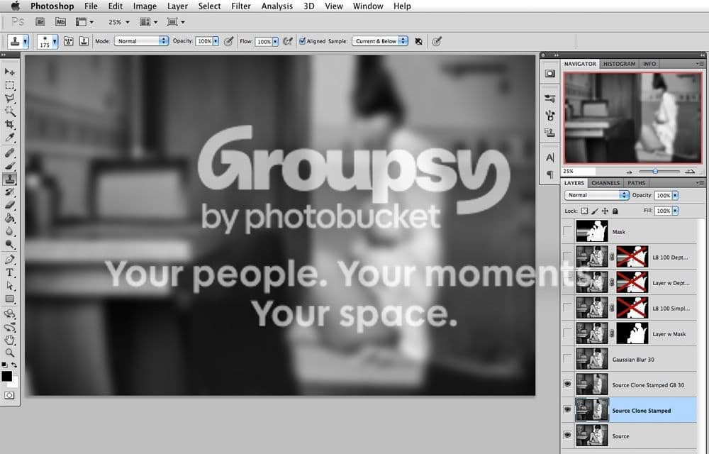Select the Eraser tool
Screen dimensions: 709x454
tap(9, 205)
